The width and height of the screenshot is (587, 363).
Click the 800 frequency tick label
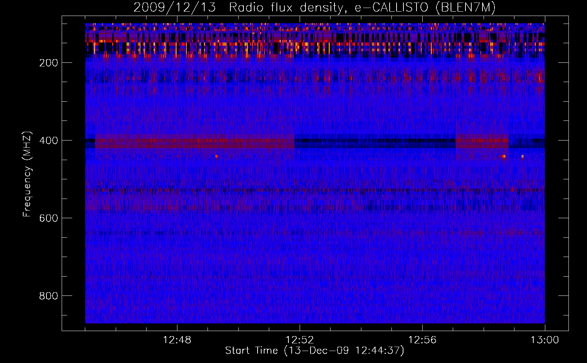point(49,296)
